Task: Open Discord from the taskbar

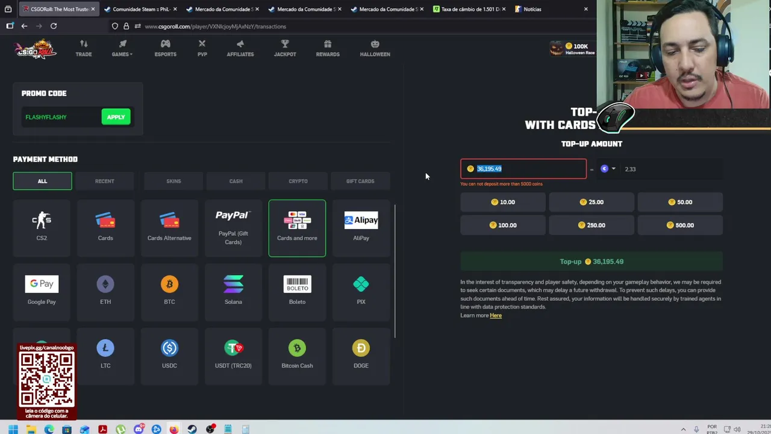Action: 139,429
